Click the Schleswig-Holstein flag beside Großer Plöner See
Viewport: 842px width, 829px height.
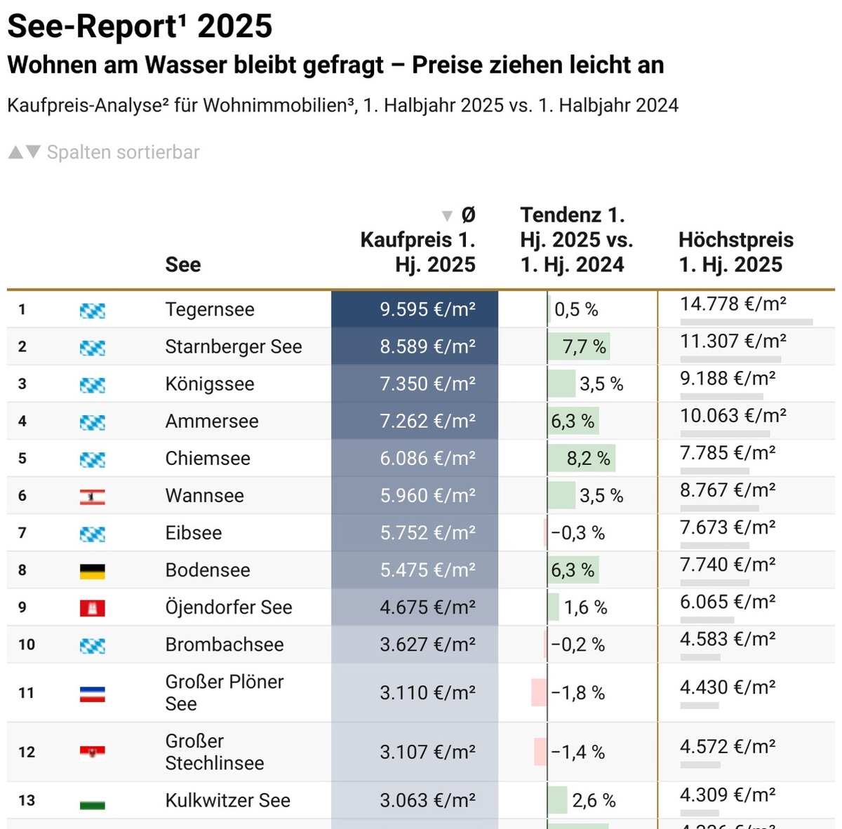coord(93,694)
